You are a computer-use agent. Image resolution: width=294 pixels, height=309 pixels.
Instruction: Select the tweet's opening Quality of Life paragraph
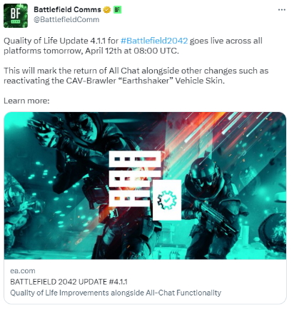(133, 46)
